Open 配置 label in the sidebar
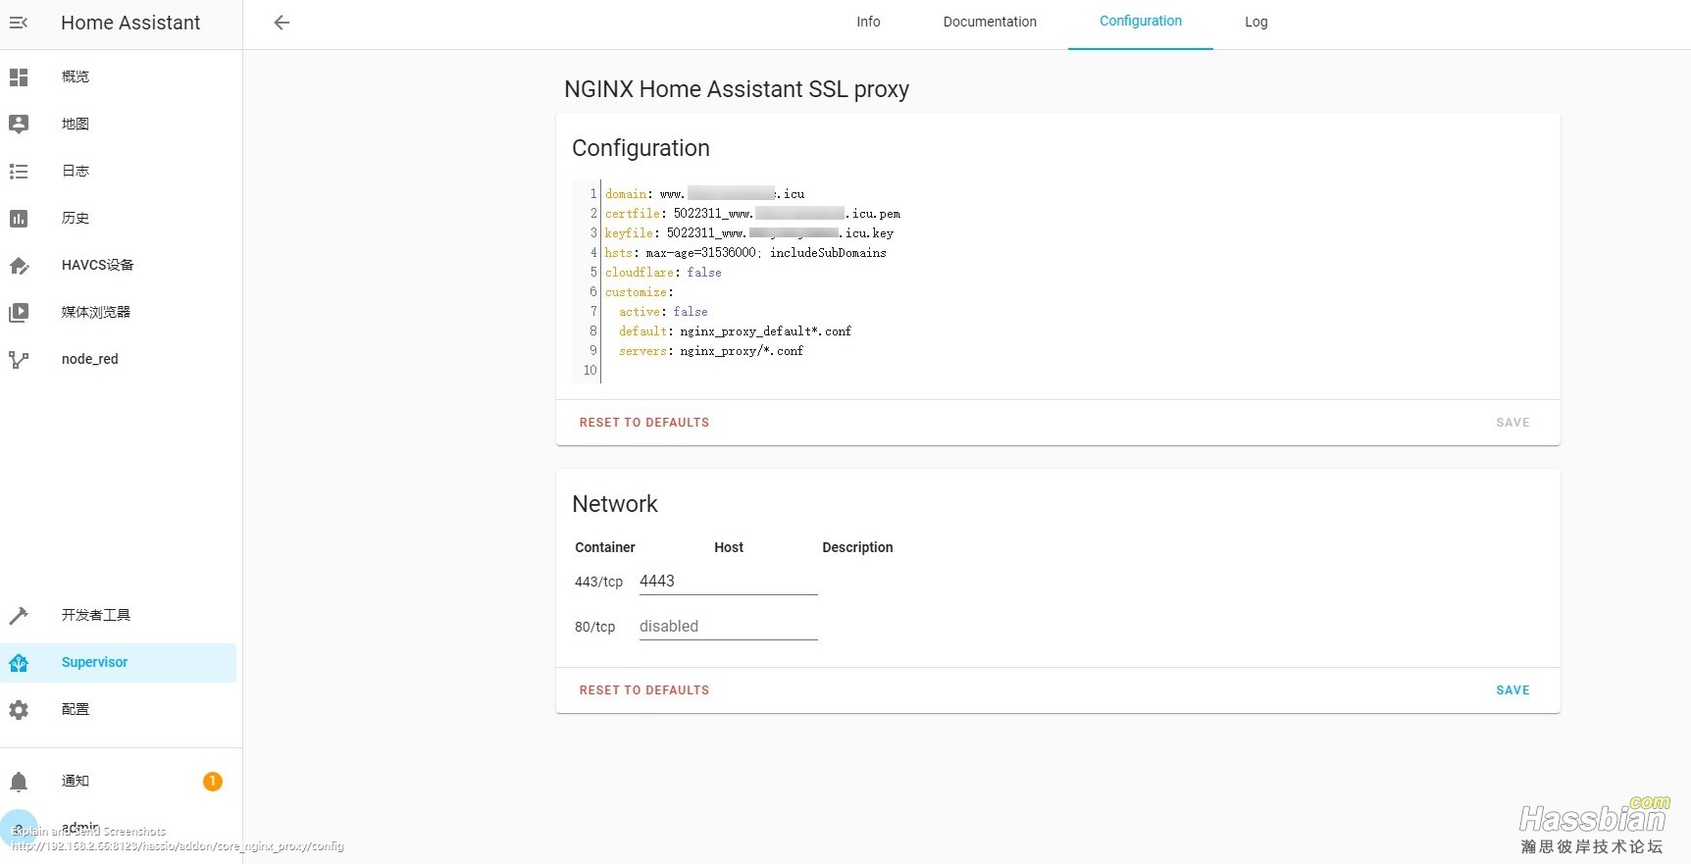Viewport: 1691px width, 864px height. click(x=76, y=709)
